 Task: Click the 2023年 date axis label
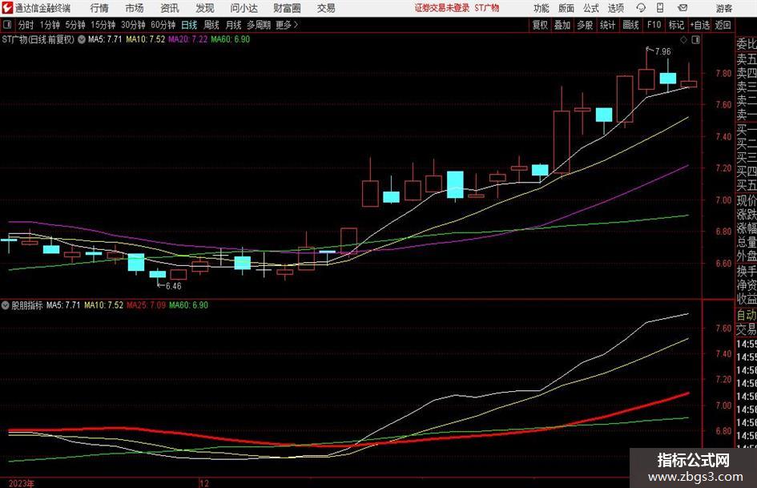[22, 483]
